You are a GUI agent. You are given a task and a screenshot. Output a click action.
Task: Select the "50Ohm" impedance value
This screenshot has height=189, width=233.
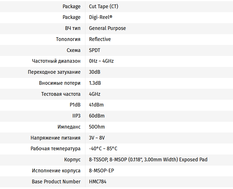click(97, 127)
